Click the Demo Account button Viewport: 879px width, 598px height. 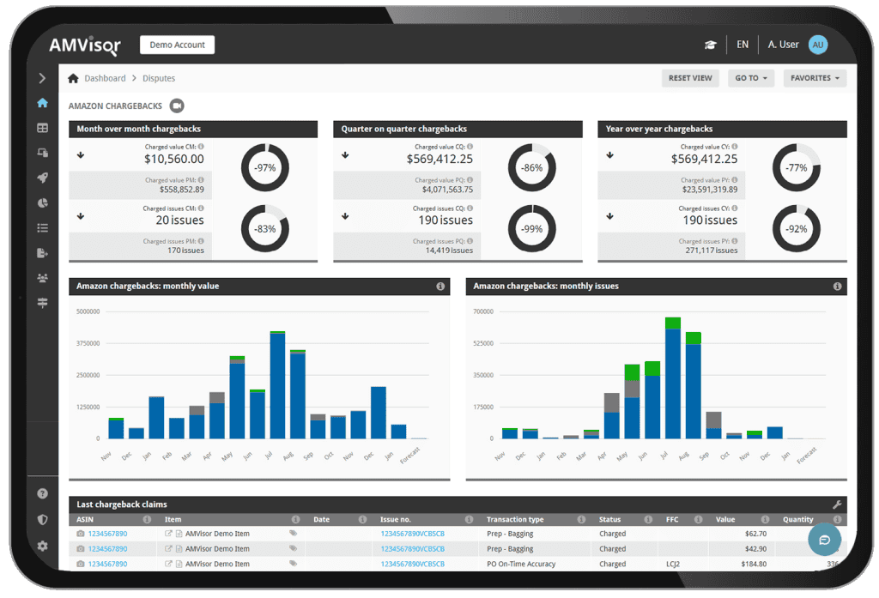point(177,45)
